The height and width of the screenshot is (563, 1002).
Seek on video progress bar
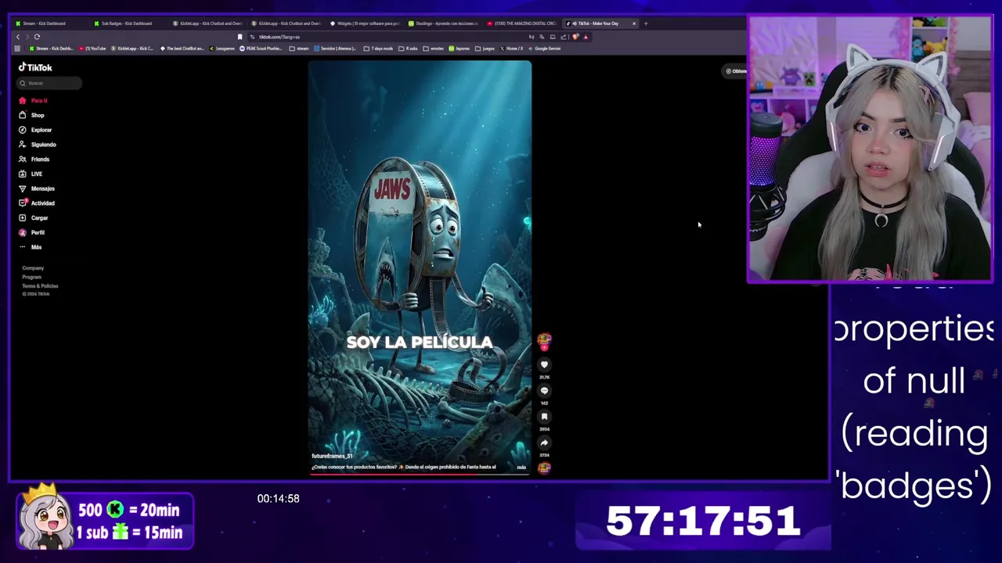pos(420,474)
